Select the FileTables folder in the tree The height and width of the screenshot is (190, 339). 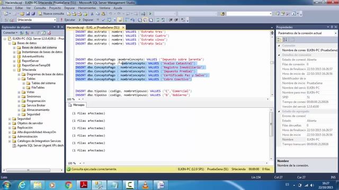point(38,88)
